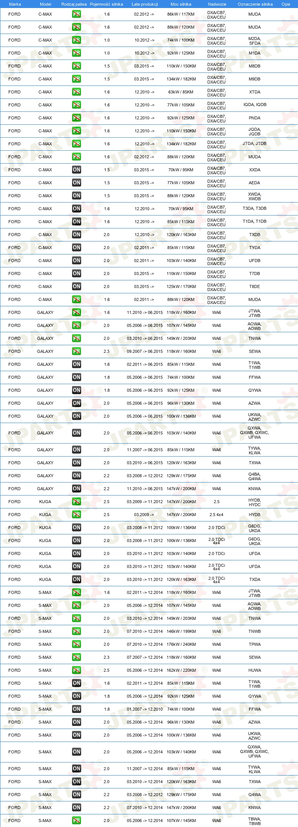This screenshot has width=298, height=827.
Task: Click the ON icon in the GALAXY KNWA row
Action: 77,489
